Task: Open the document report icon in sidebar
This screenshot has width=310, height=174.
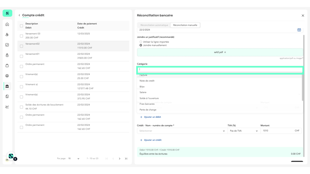Action: [x=7, y=97]
